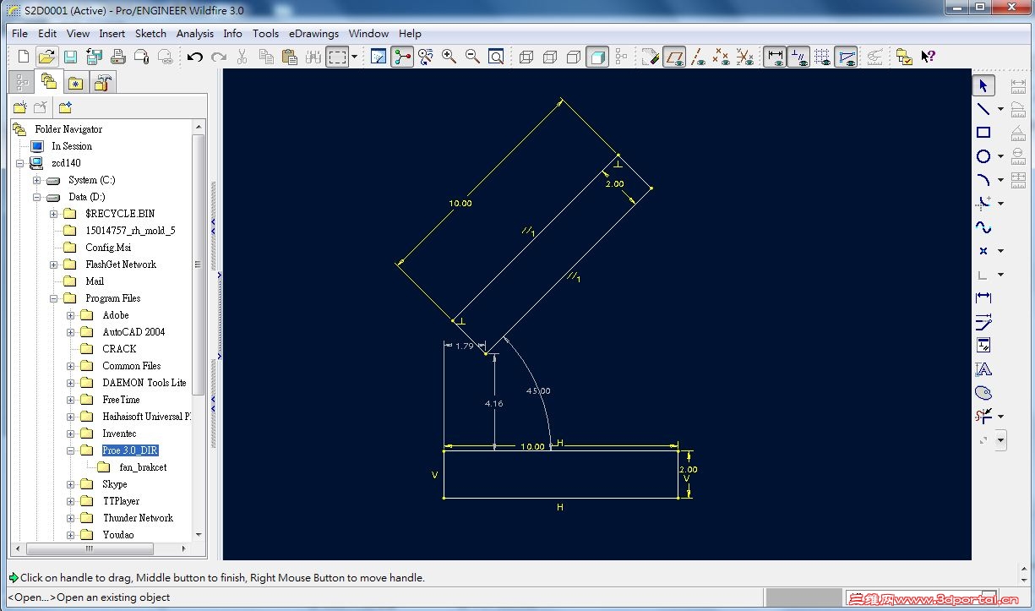Viewport: 1035px width, 611px height.
Task: Select the Trim section entities tool
Action: pyautogui.click(x=983, y=416)
